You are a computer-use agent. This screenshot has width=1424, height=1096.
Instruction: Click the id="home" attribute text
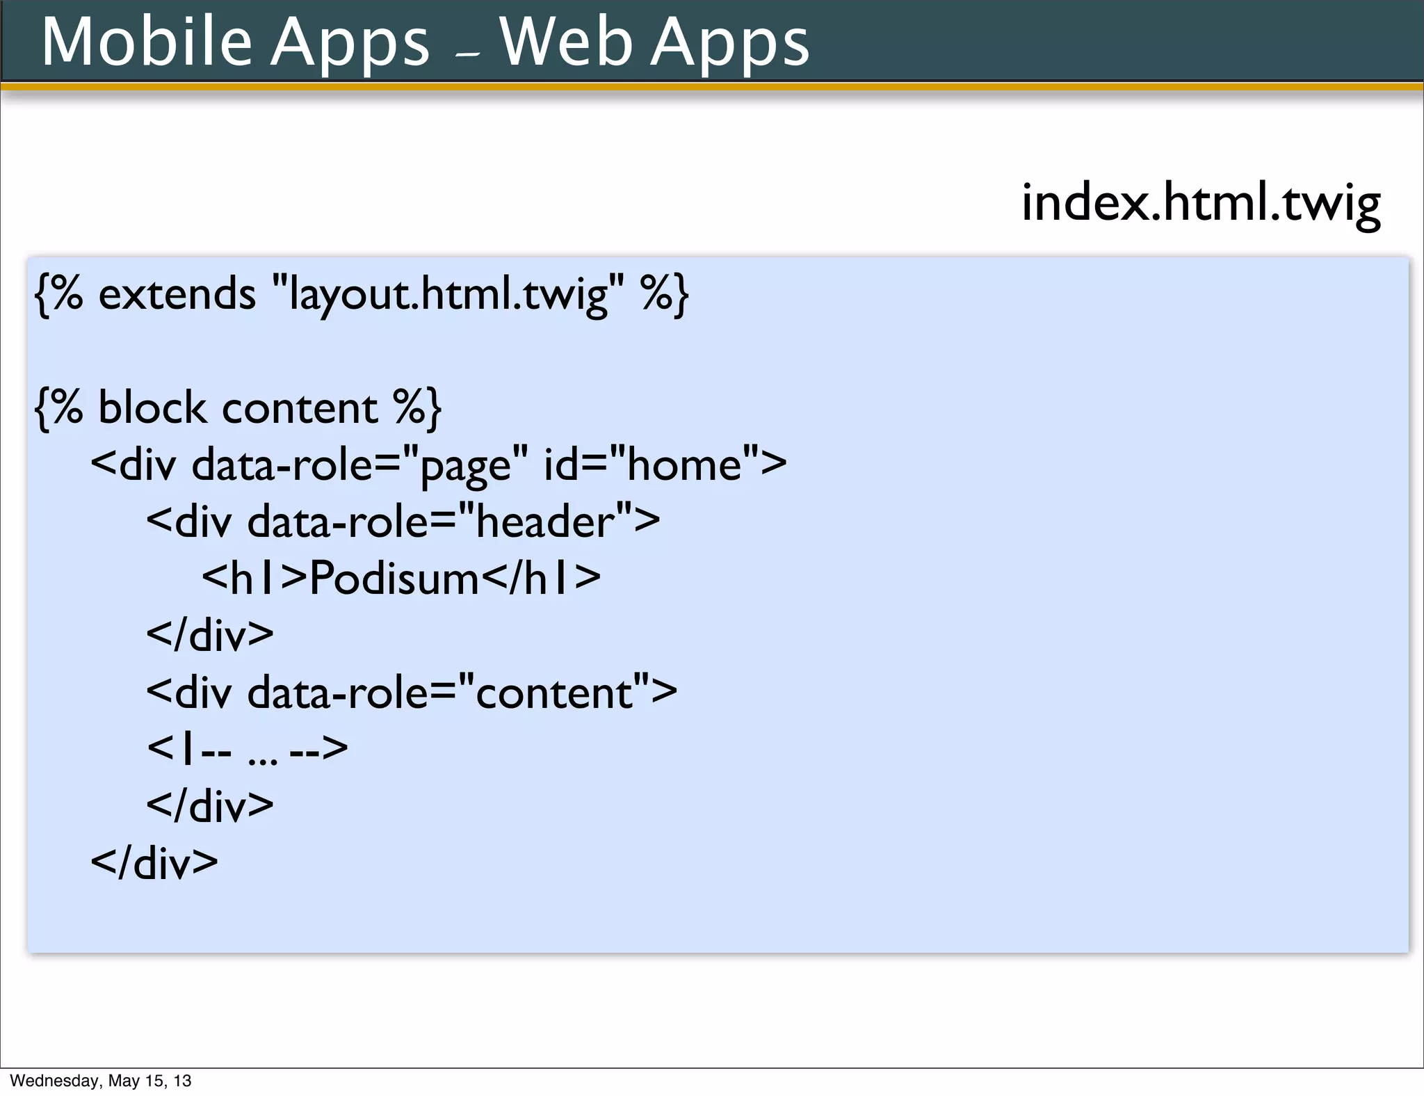click(x=652, y=465)
